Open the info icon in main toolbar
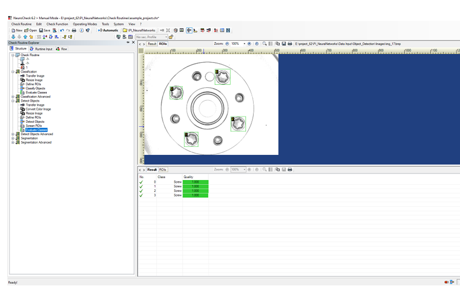 (x=81, y=30)
